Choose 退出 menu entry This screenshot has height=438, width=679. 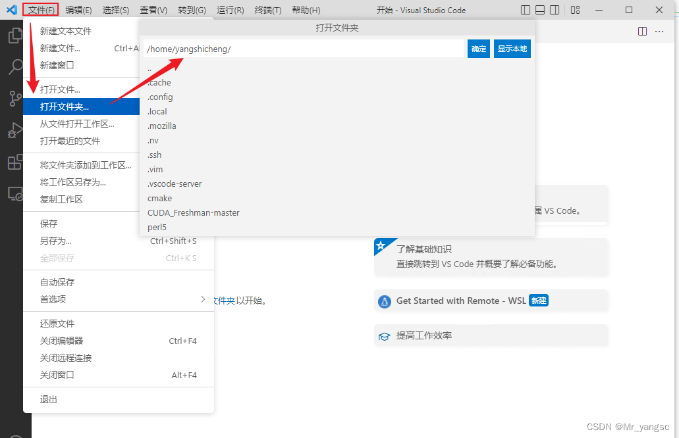(119, 399)
